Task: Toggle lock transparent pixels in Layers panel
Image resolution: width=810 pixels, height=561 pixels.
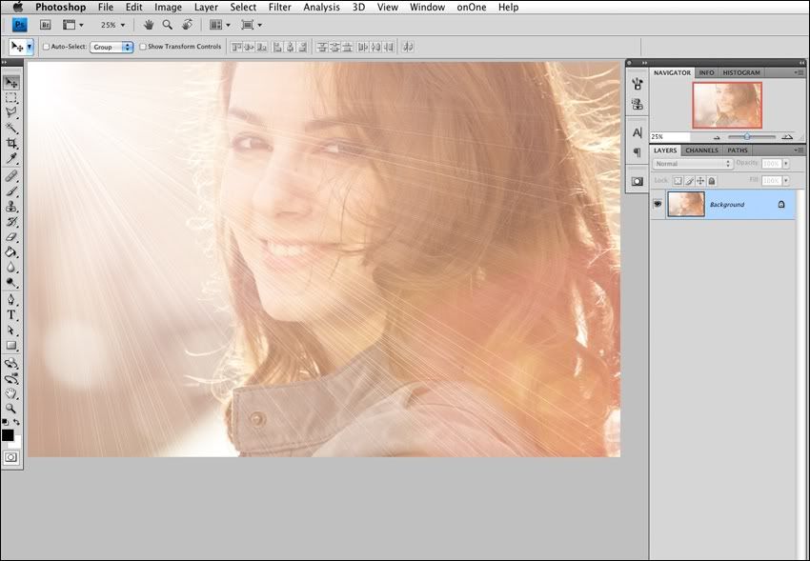Action: pos(678,181)
